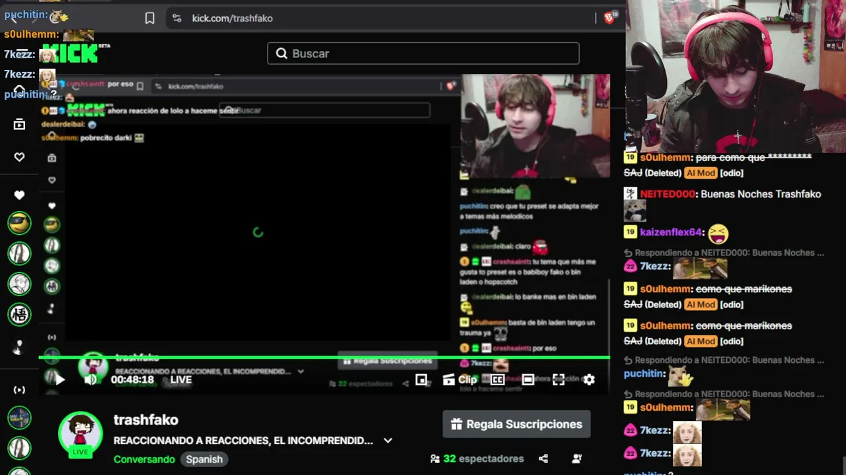
Task: Click the 'Buenas Noches Trashfako' chat message
Action: (761, 194)
